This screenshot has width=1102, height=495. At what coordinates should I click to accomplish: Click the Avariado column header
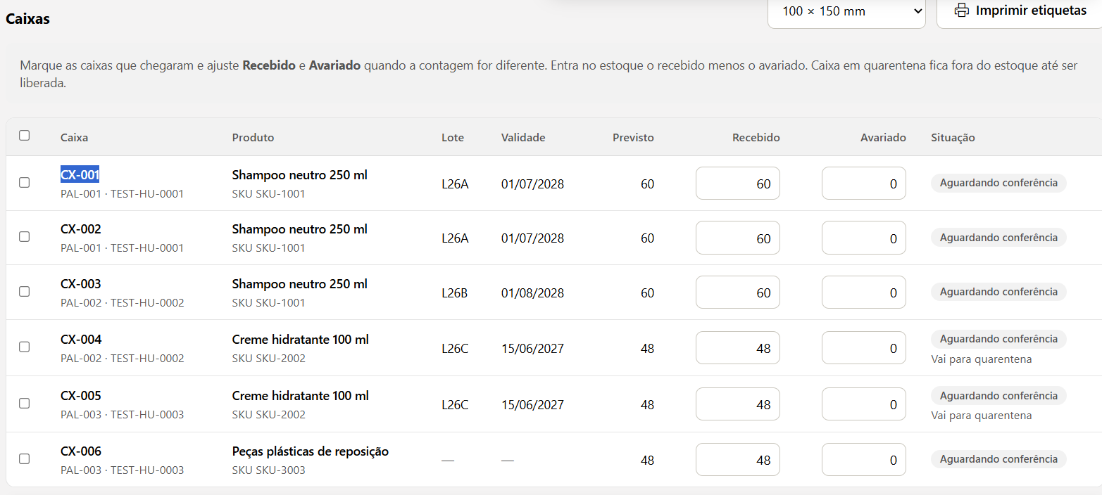pos(883,138)
